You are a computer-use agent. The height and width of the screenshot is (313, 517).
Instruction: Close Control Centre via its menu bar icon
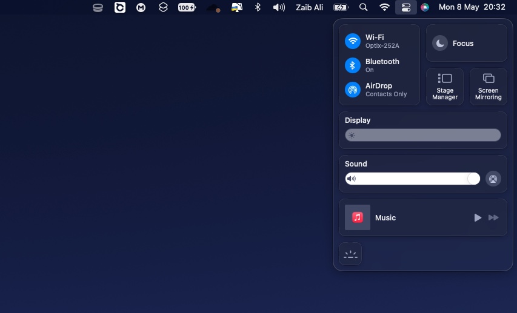coord(406,7)
